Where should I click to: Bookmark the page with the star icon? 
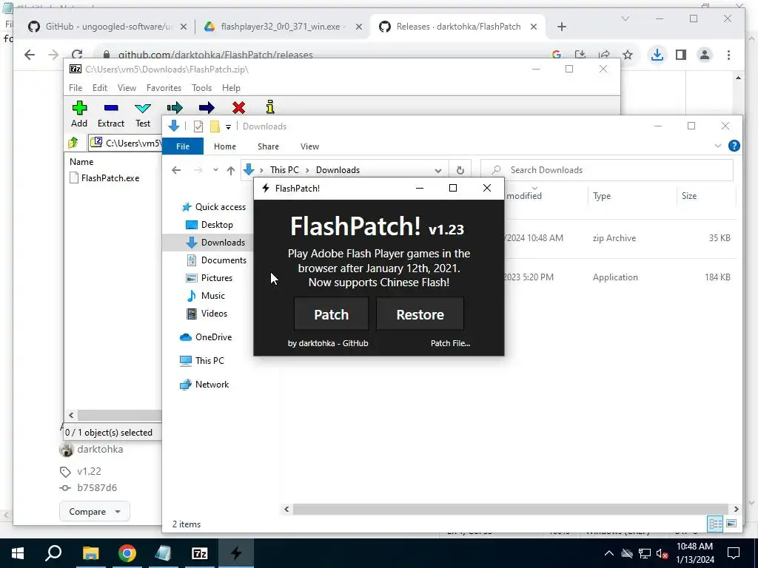tap(628, 55)
